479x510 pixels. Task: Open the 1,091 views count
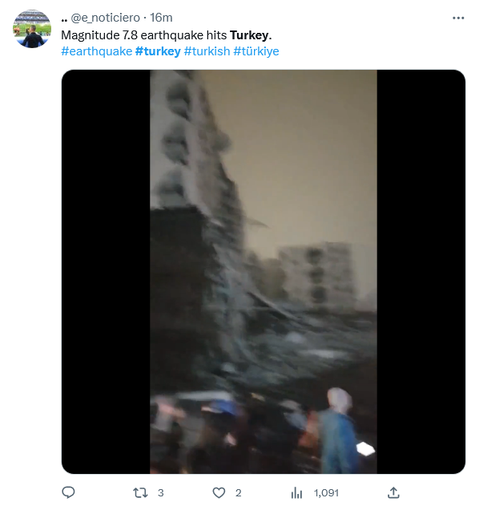pos(326,493)
